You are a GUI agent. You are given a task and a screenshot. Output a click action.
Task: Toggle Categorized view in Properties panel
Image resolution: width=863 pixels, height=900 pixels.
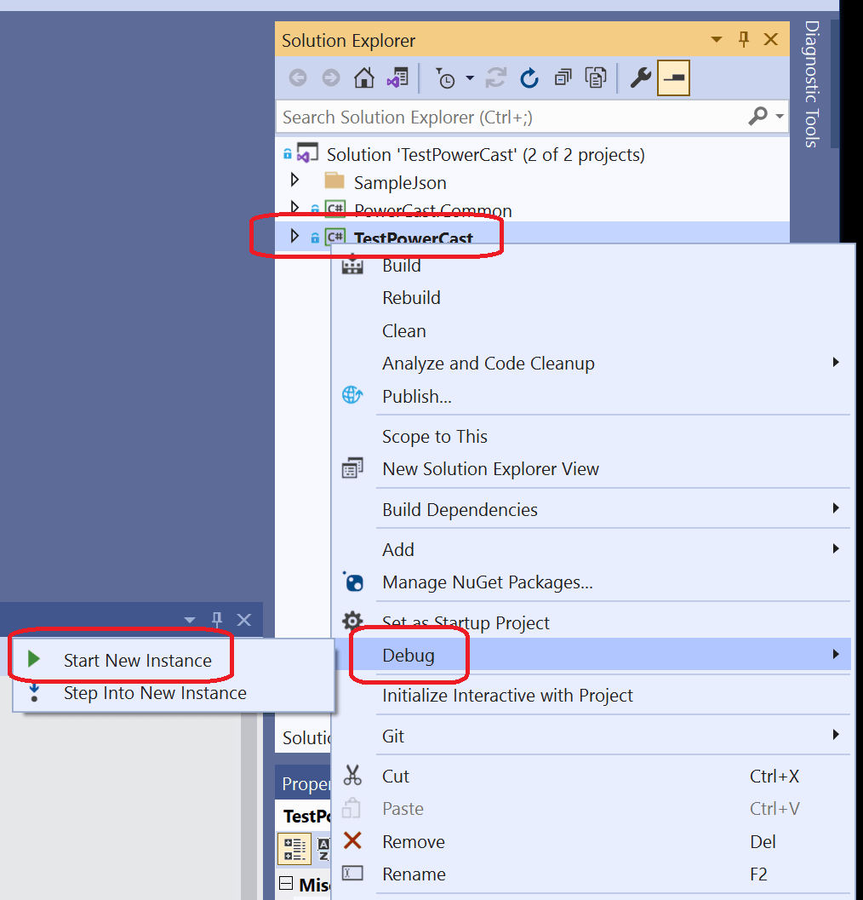(x=295, y=848)
